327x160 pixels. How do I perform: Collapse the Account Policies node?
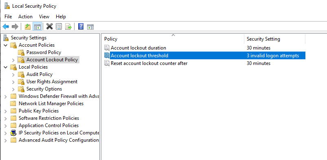[6, 45]
